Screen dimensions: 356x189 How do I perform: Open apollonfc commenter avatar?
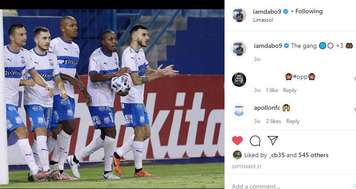[x=239, y=111]
